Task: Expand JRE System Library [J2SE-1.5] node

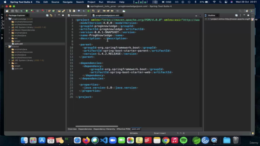Action: (x=9, y=60)
